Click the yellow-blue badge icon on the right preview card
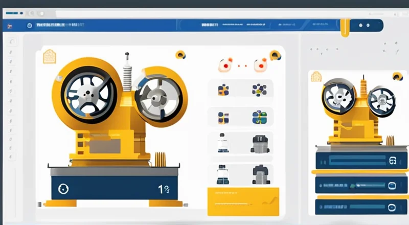The width and height of the screenshot is (409, 225). click(x=397, y=76)
